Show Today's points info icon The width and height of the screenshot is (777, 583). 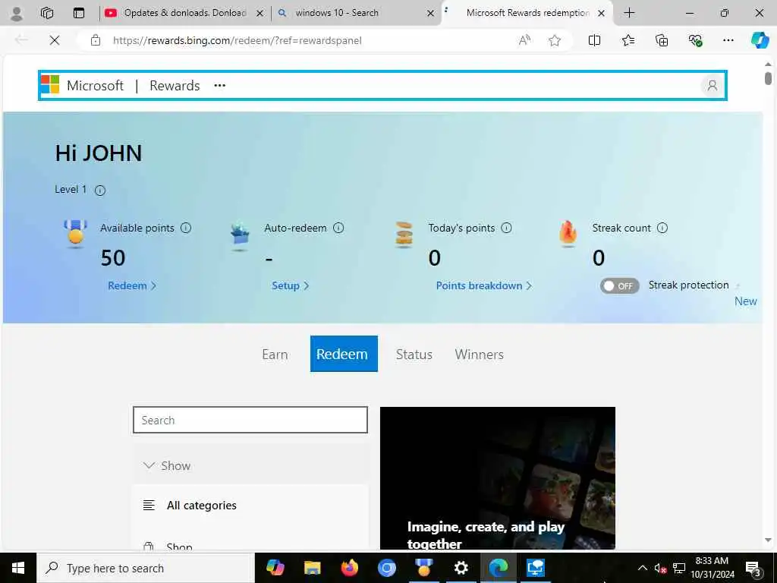click(506, 228)
